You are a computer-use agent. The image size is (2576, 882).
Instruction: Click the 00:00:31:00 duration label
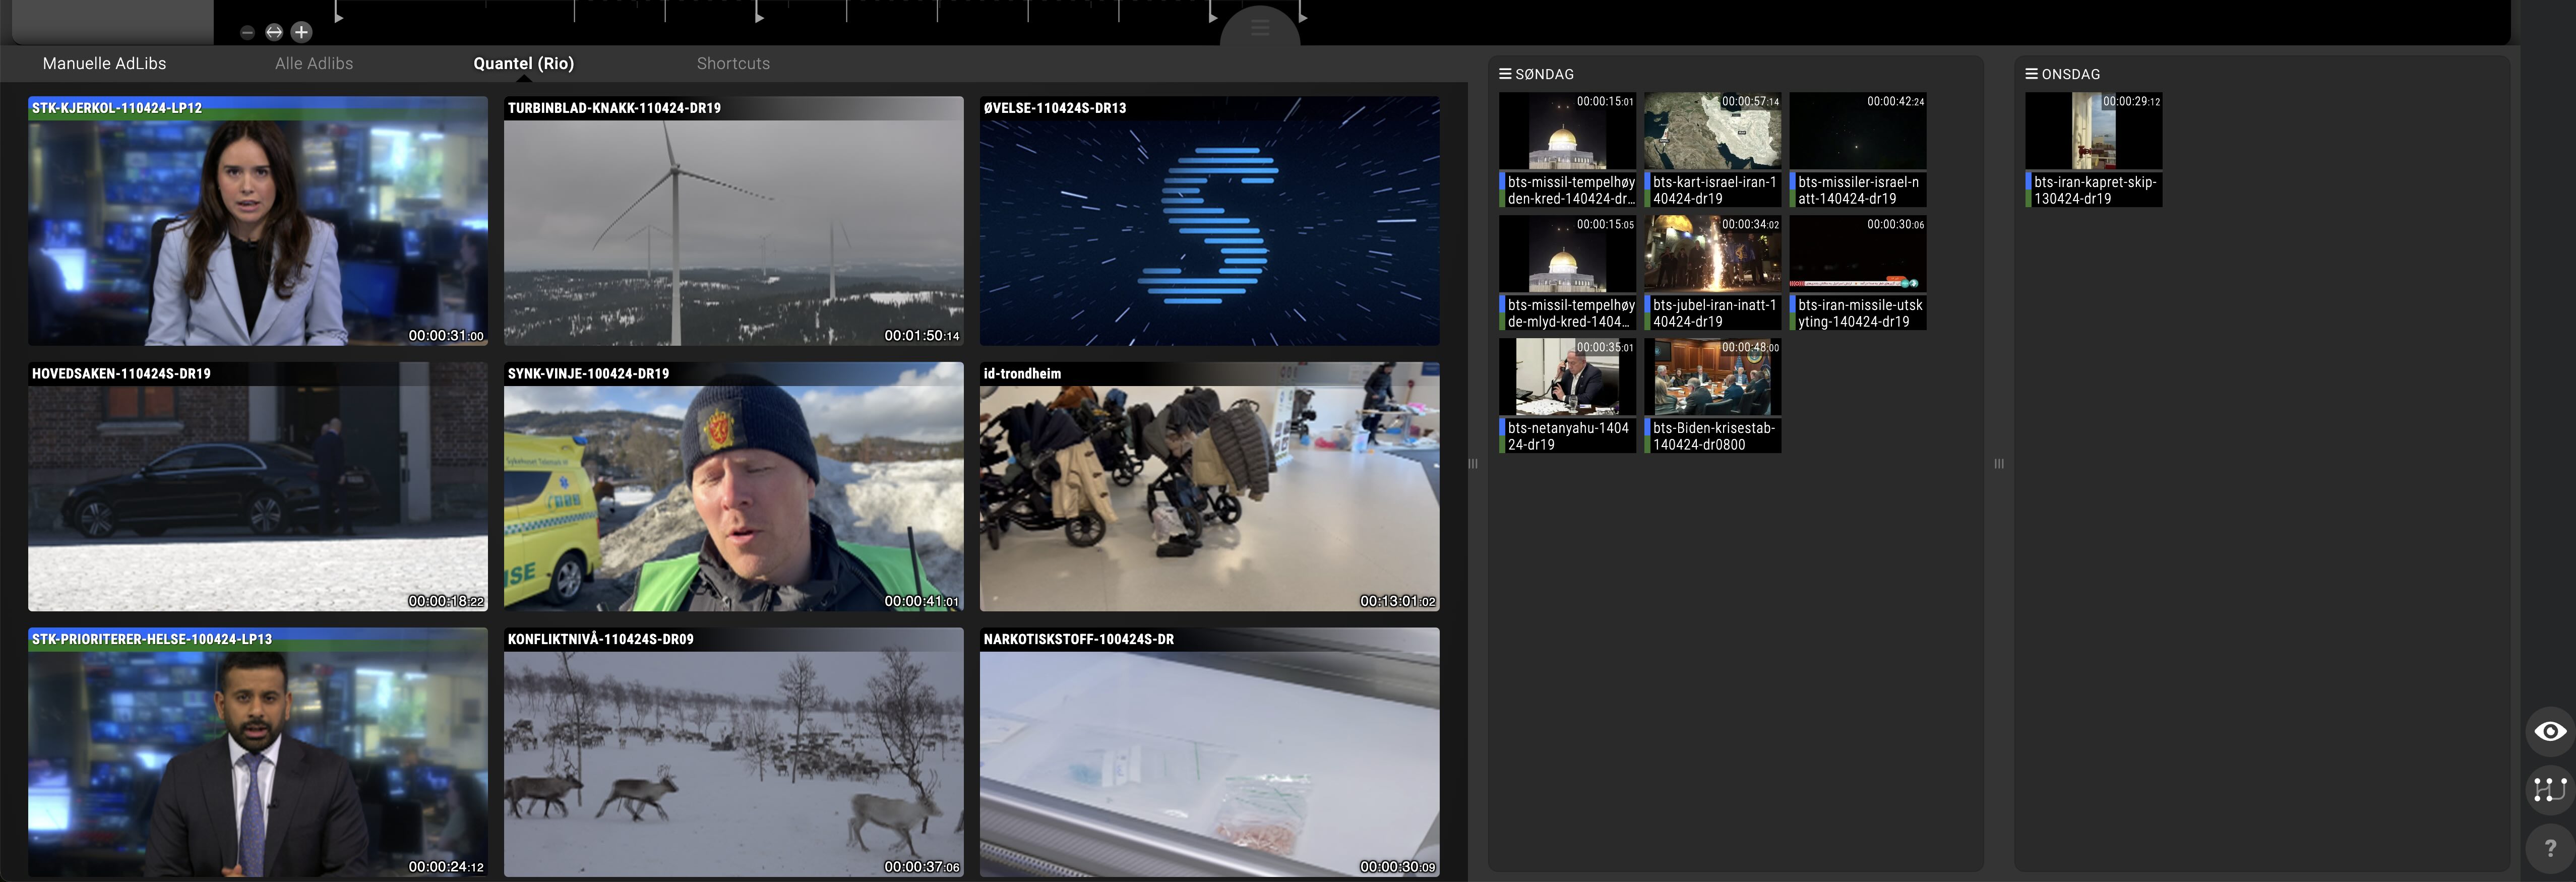pyautogui.click(x=445, y=336)
